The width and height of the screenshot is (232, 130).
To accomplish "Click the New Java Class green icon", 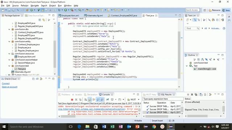I will point(32,10).
